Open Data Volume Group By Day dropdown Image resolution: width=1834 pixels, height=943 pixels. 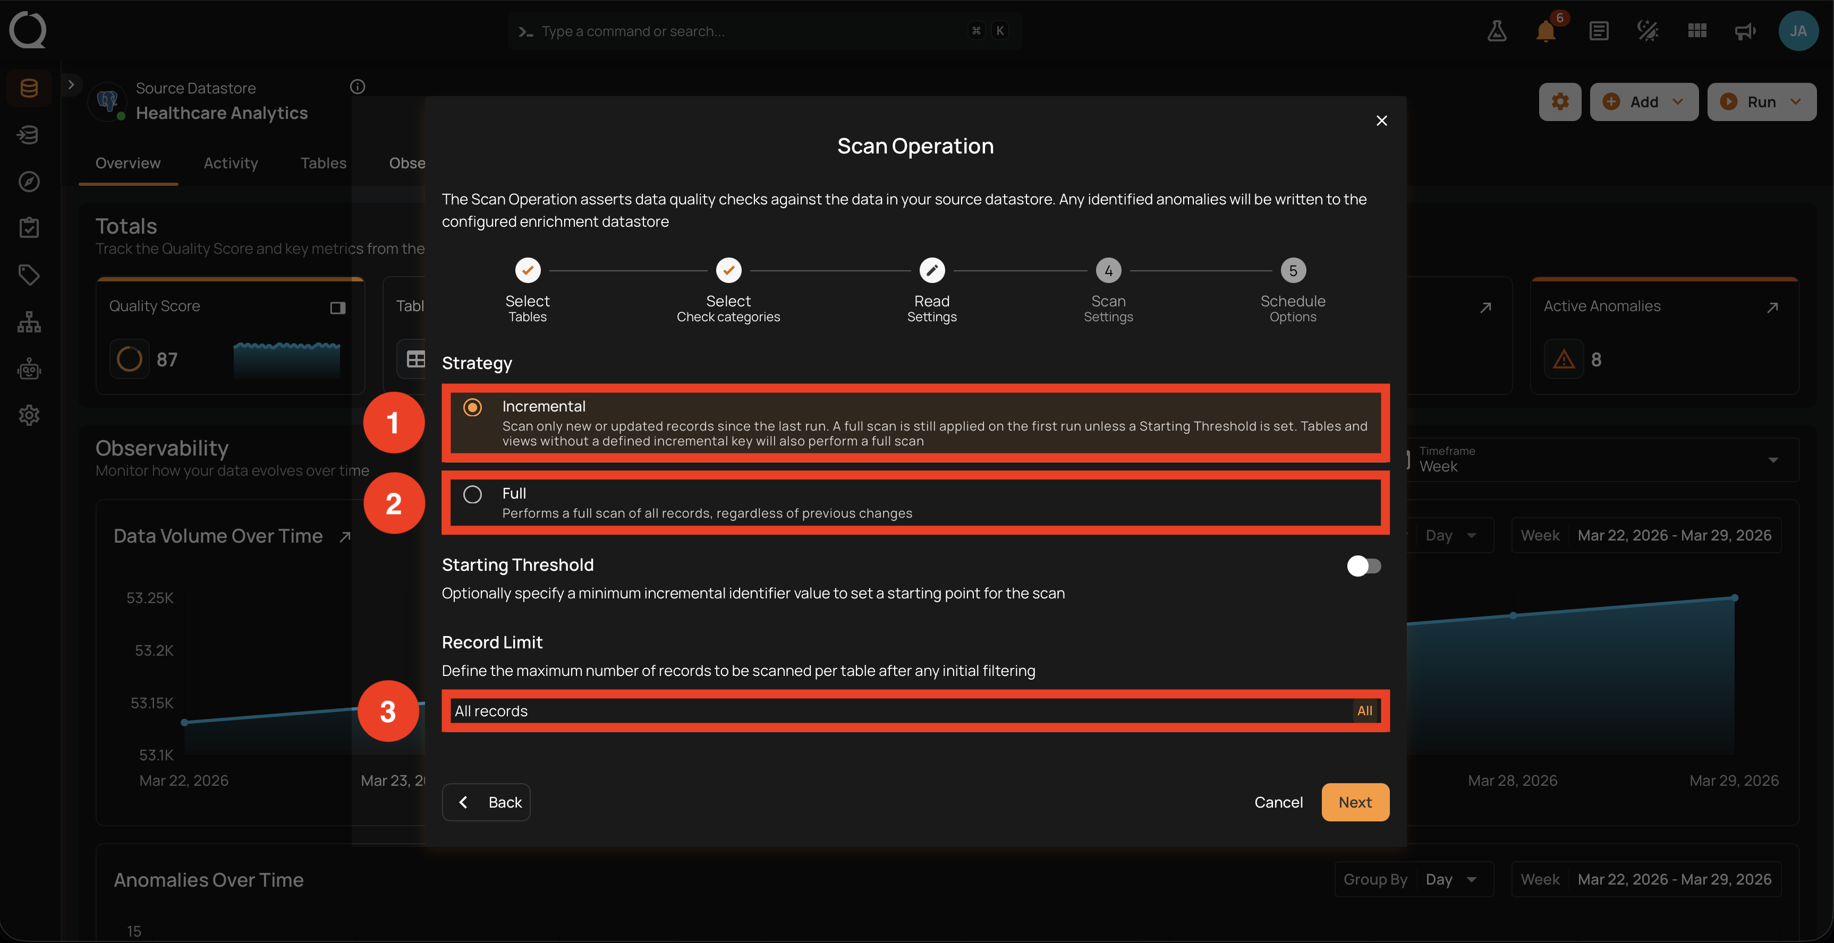tap(1451, 536)
